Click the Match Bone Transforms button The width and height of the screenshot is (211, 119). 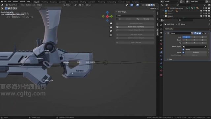[x=135, y=27]
